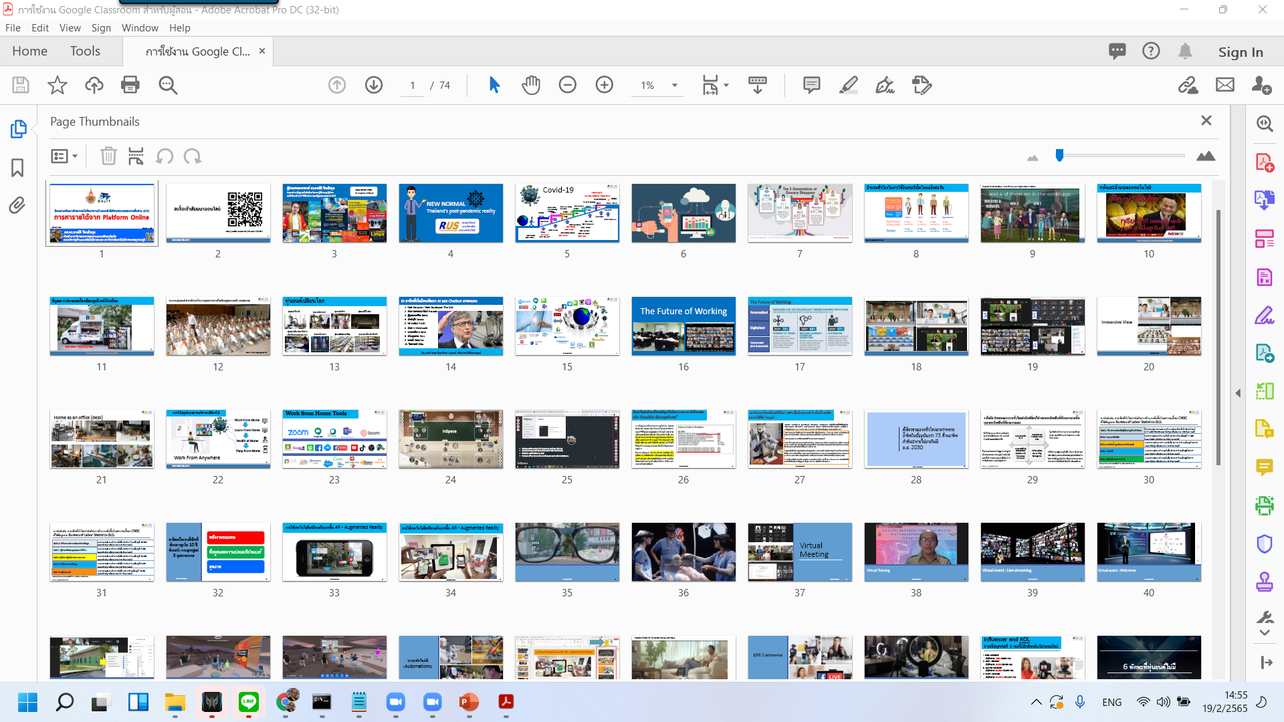Screen dimensions: 1284x722
Task: Open Help with the question mark button
Action: click(x=1152, y=51)
